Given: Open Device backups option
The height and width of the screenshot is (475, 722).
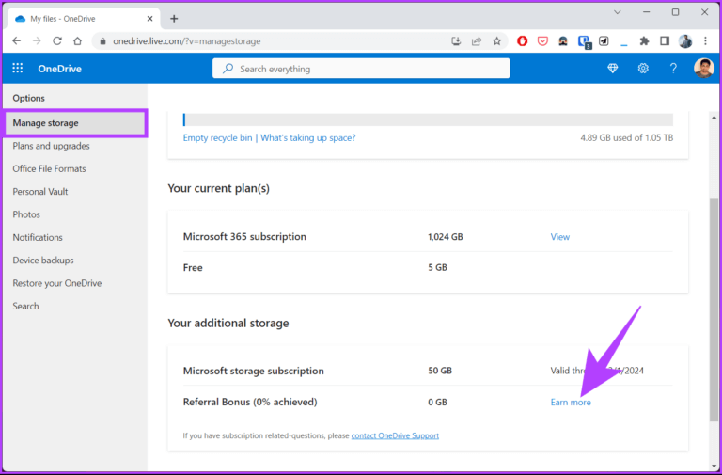Looking at the screenshot, I should (x=43, y=261).
